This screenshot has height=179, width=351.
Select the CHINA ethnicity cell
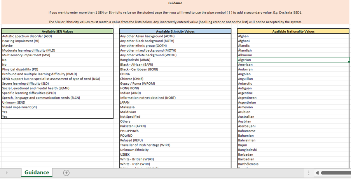point(175,74)
